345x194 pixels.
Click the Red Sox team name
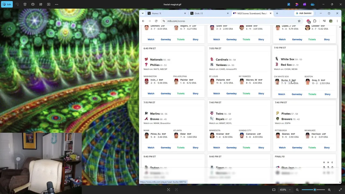click(x=286, y=65)
